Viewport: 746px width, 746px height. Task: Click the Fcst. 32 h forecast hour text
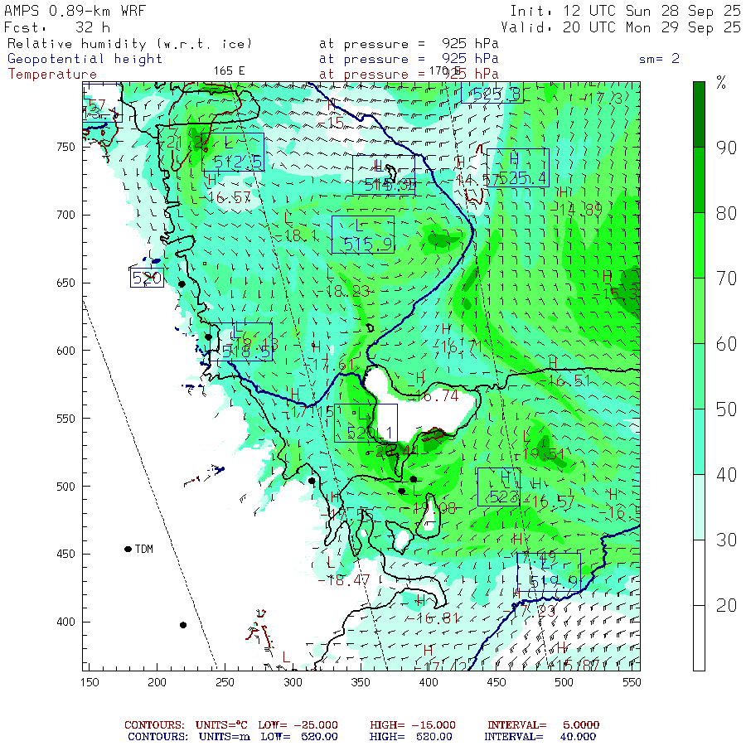click(x=56, y=27)
